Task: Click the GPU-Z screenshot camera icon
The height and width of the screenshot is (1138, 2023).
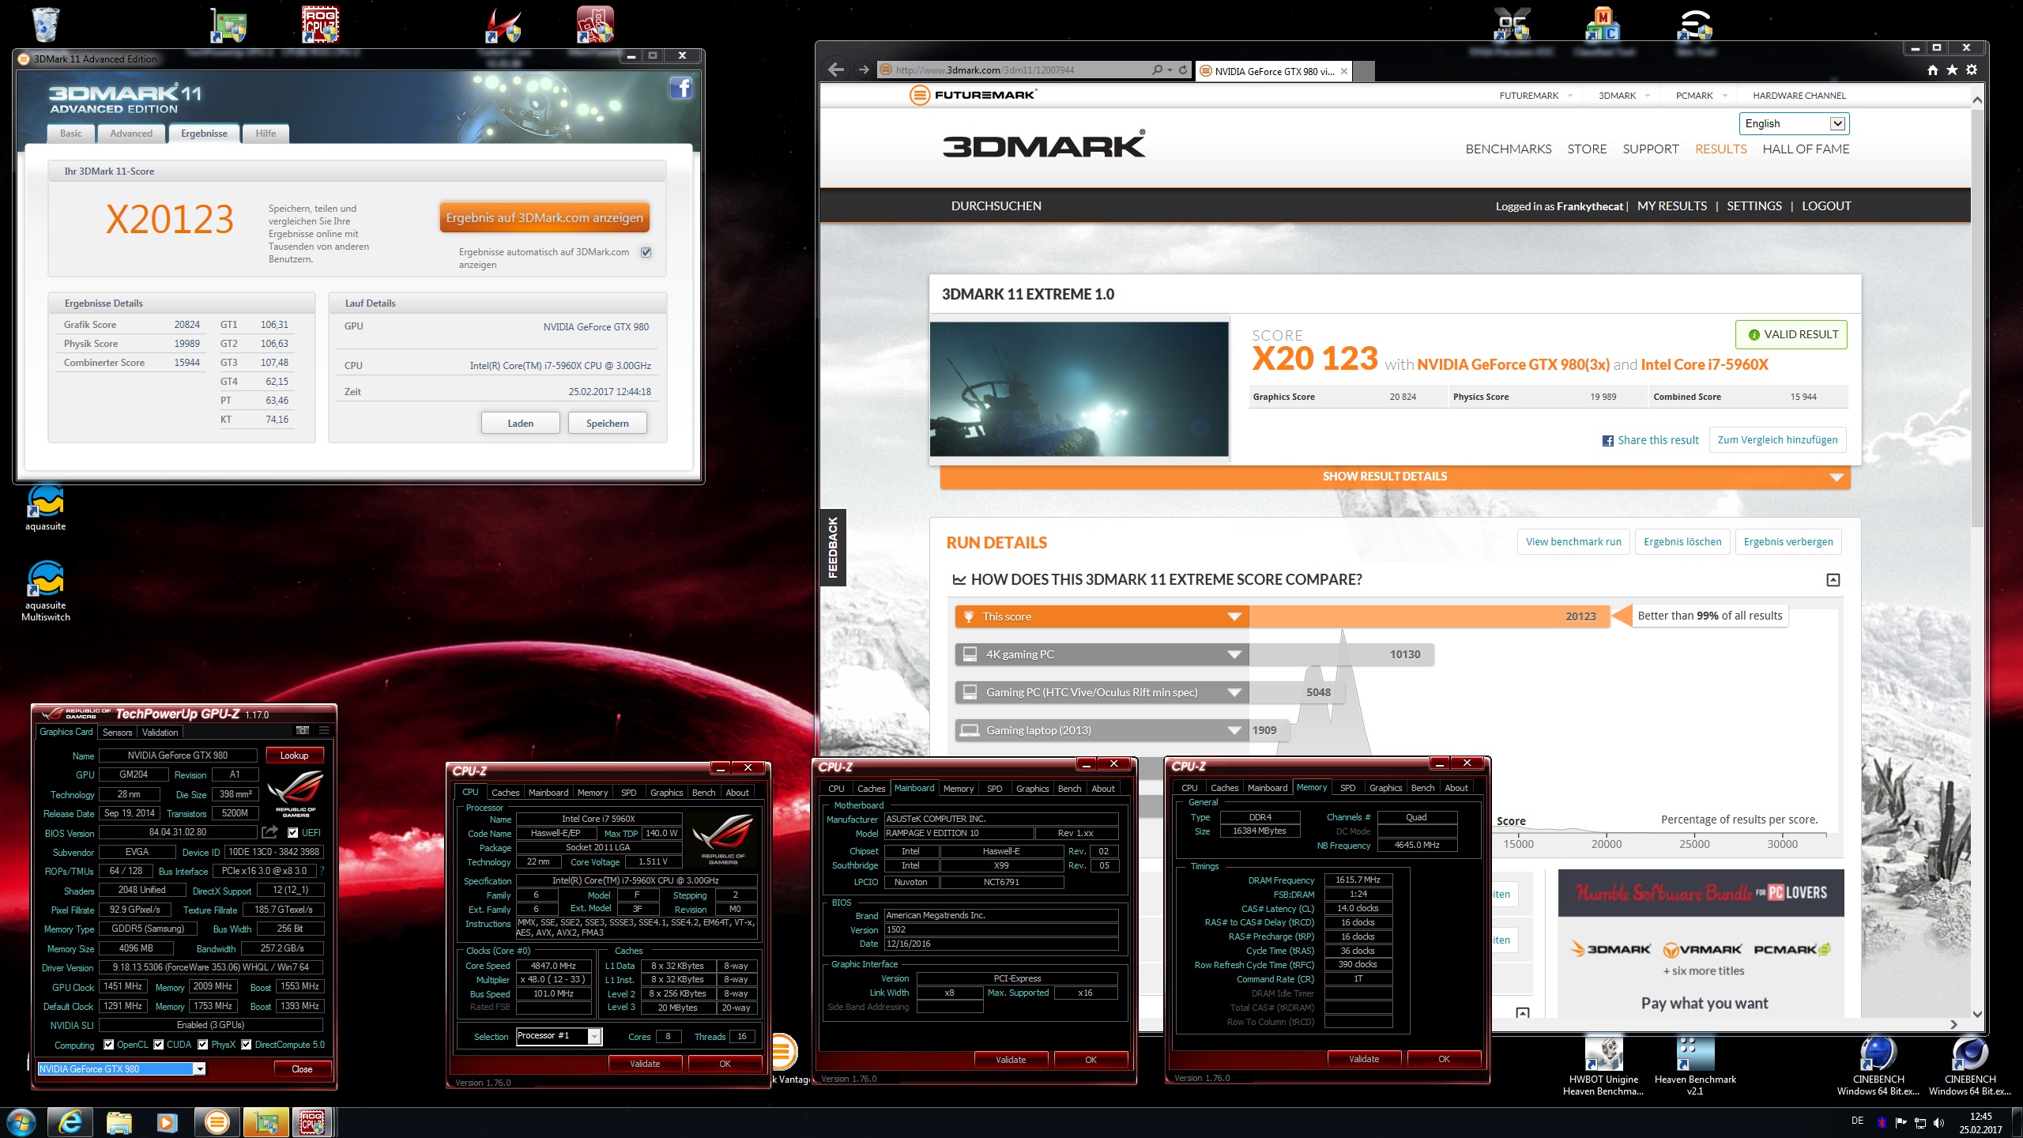Action: (x=302, y=730)
